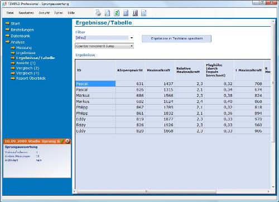Select Ergebnisse/Tabelle in the sidebar

(x=35, y=58)
